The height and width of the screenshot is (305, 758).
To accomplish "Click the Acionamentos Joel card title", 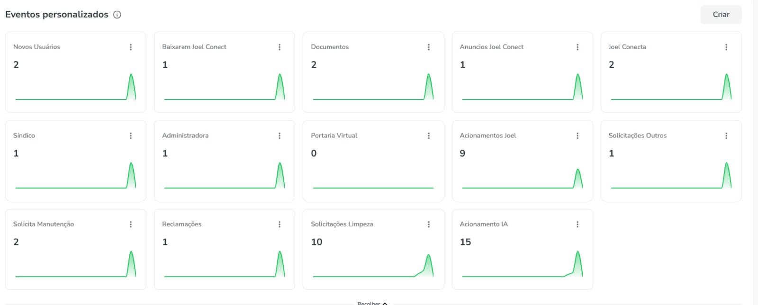I will pyautogui.click(x=487, y=135).
